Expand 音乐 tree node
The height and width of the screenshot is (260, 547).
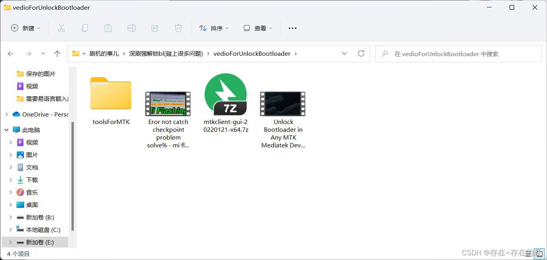pyautogui.click(x=11, y=192)
